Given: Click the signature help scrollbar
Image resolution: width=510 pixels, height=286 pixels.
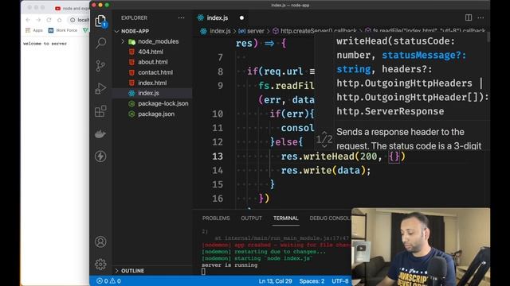Looking at the screenshot, I should coord(488,37).
